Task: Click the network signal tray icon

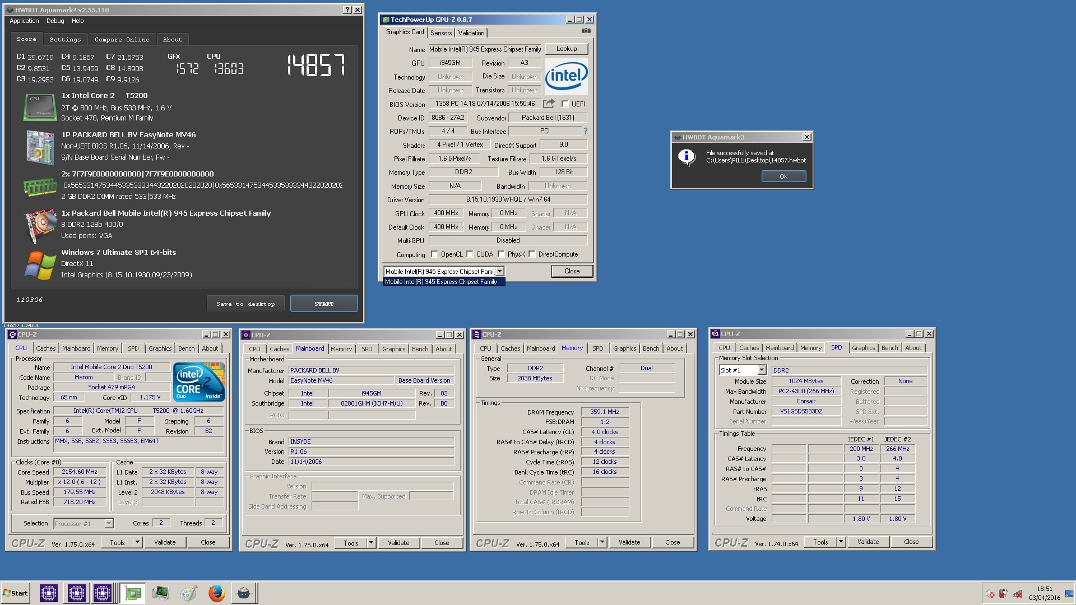Action: tap(1017, 594)
